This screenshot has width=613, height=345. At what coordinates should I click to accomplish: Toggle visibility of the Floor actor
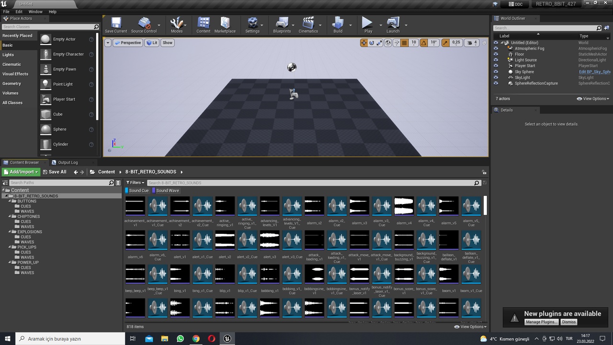496,54
